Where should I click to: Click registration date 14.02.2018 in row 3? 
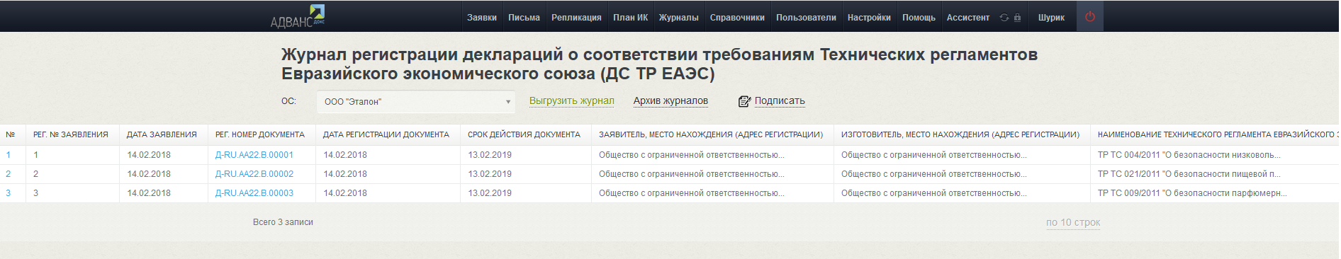[x=345, y=193]
